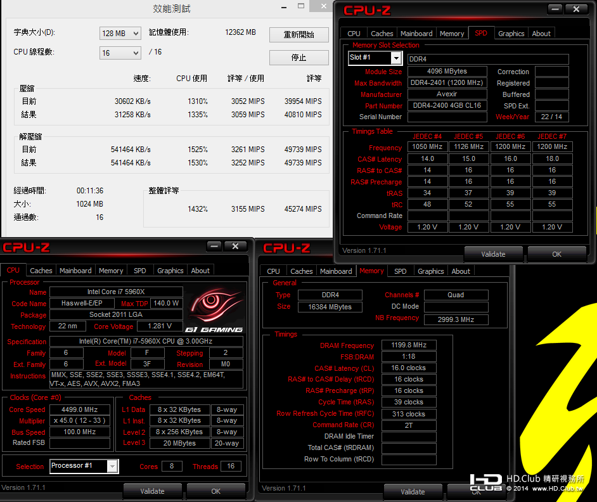The width and height of the screenshot is (597, 502).
Task: Click the Multiplier x 45.0 ( 12 - 33 ) value
Action: [x=80, y=421]
